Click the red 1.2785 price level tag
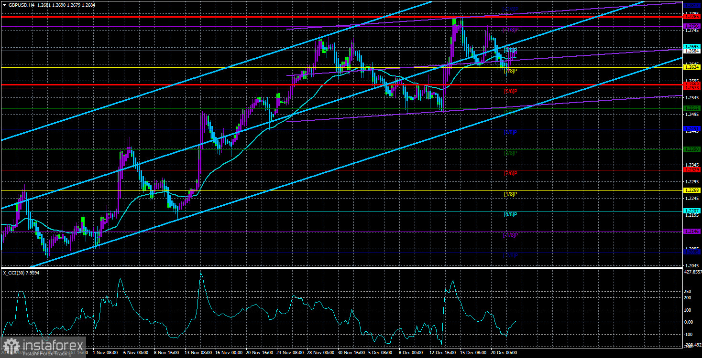Image resolution: width=702 pixels, height=358 pixels. [692, 17]
